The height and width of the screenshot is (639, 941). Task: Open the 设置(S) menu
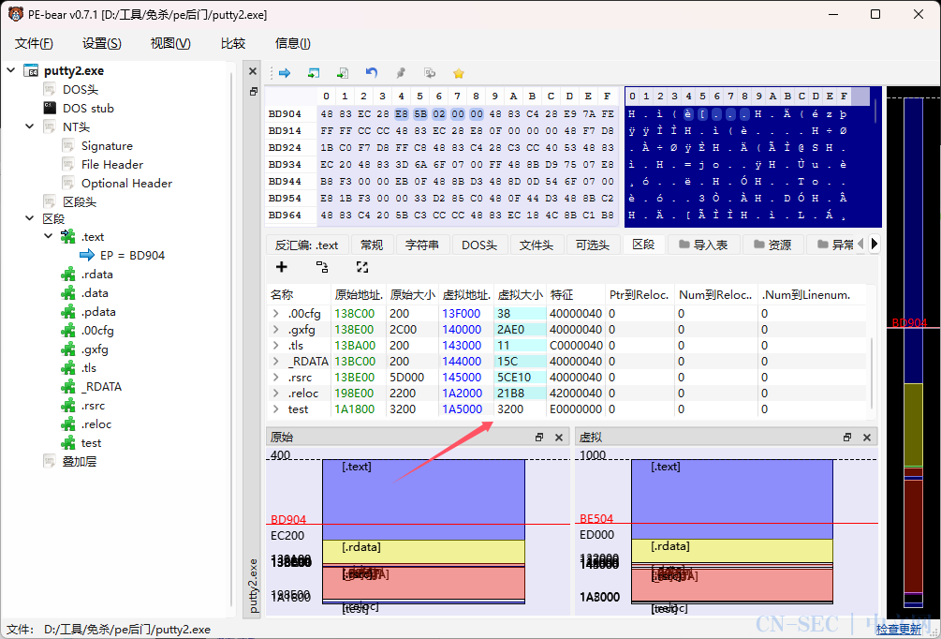point(102,43)
